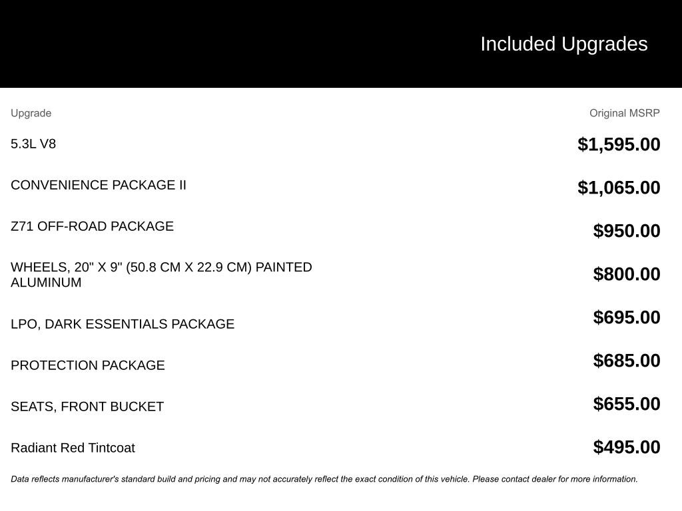Click the 5.3L V8 upgrade name
This screenshot has width=682, height=511.
(x=33, y=144)
